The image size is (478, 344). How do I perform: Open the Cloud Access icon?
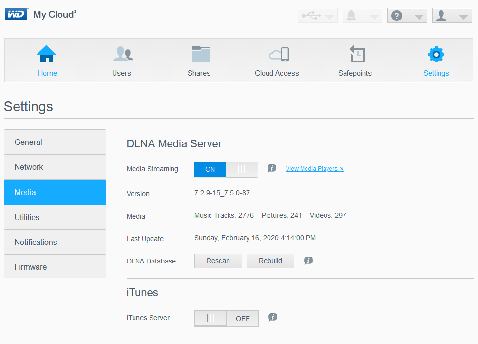tap(279, 54)
